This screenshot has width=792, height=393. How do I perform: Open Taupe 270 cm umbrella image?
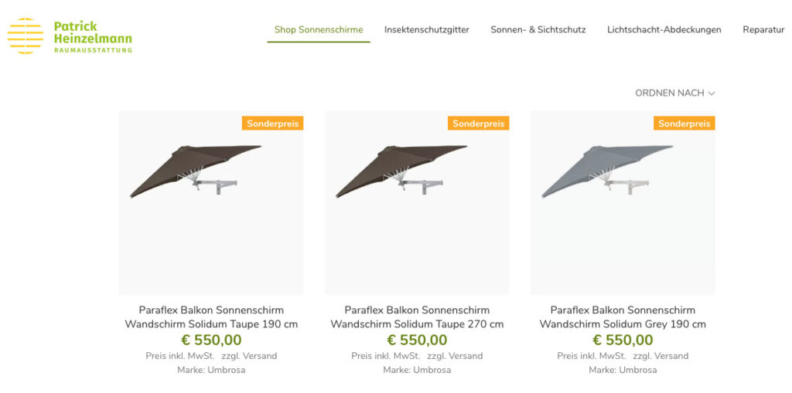[x=417, y=203]
